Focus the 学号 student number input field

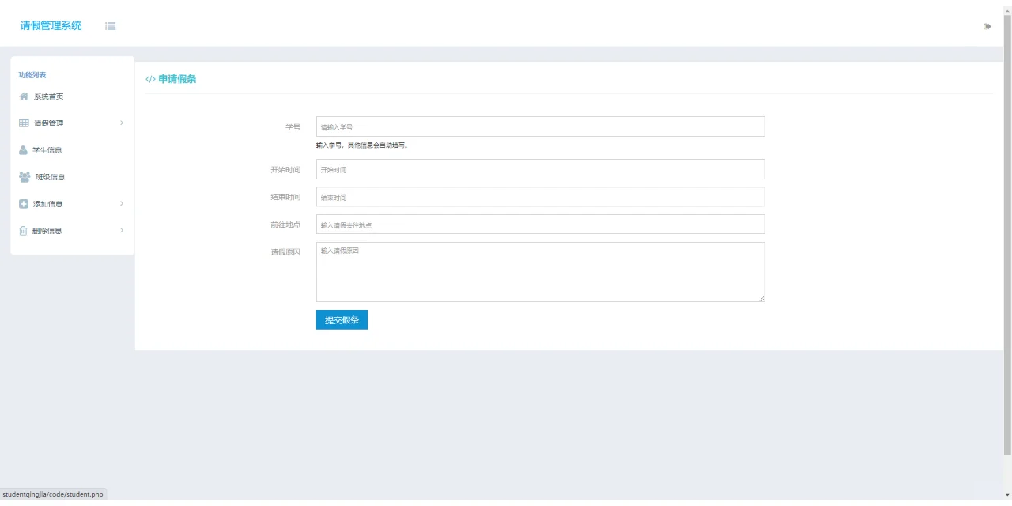(540, 126)
